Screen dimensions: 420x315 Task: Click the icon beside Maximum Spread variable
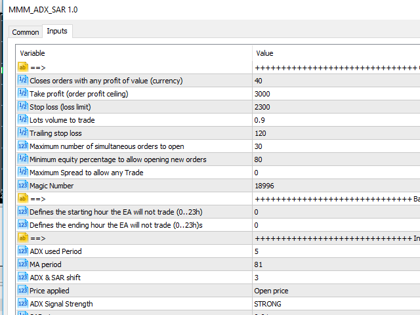[23, 173]
